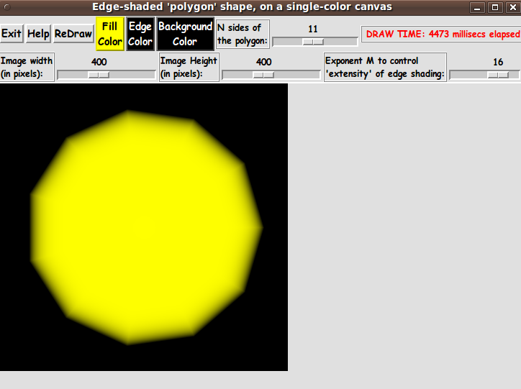521x389 pixels.
Task: Click the Exponent M slider handle
Action: pyautogui.click(x=498, y=75)
